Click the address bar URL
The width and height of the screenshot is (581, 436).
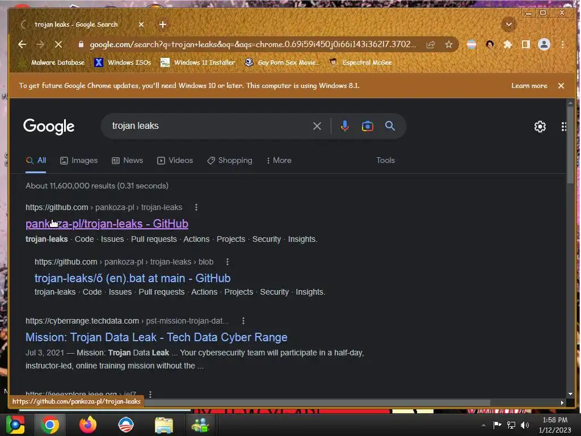(253, 44)
